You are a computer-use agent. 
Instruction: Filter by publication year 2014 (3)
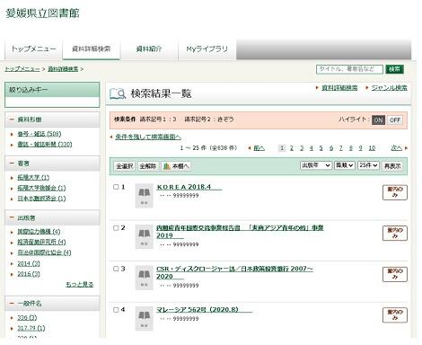coord(29,263)
